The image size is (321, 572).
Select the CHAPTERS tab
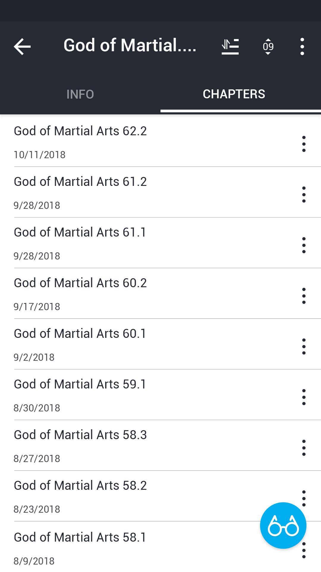[x=234, y=94]
